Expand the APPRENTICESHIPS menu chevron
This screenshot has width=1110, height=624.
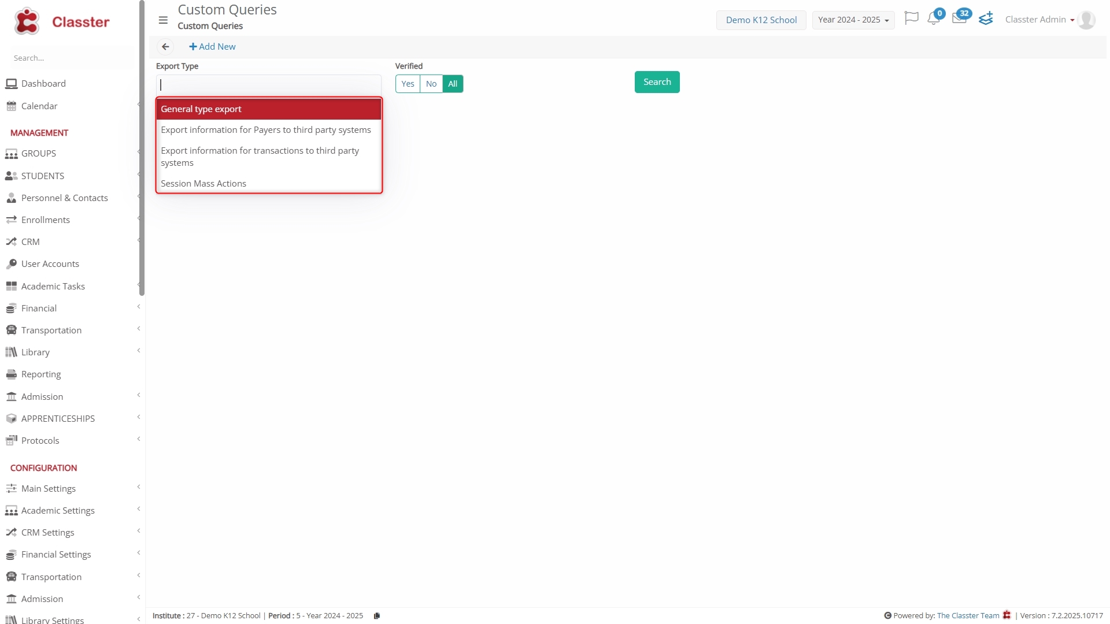coord(139,417)
